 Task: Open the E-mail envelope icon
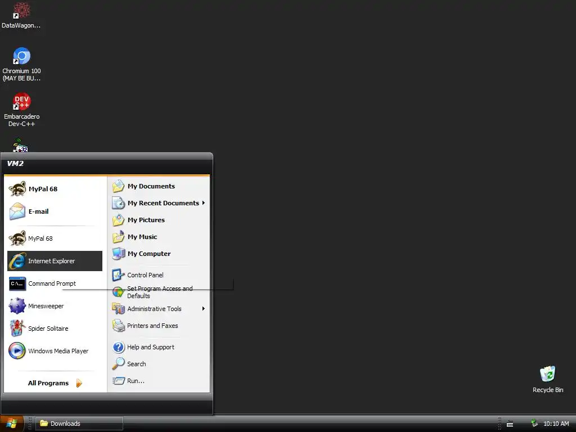[17, 211]
